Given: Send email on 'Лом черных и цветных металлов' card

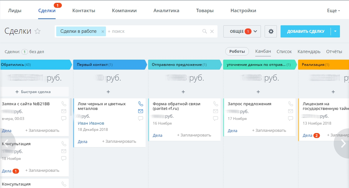Looking at the screenshot, I should pyautogui.click(x=141, y=111).
